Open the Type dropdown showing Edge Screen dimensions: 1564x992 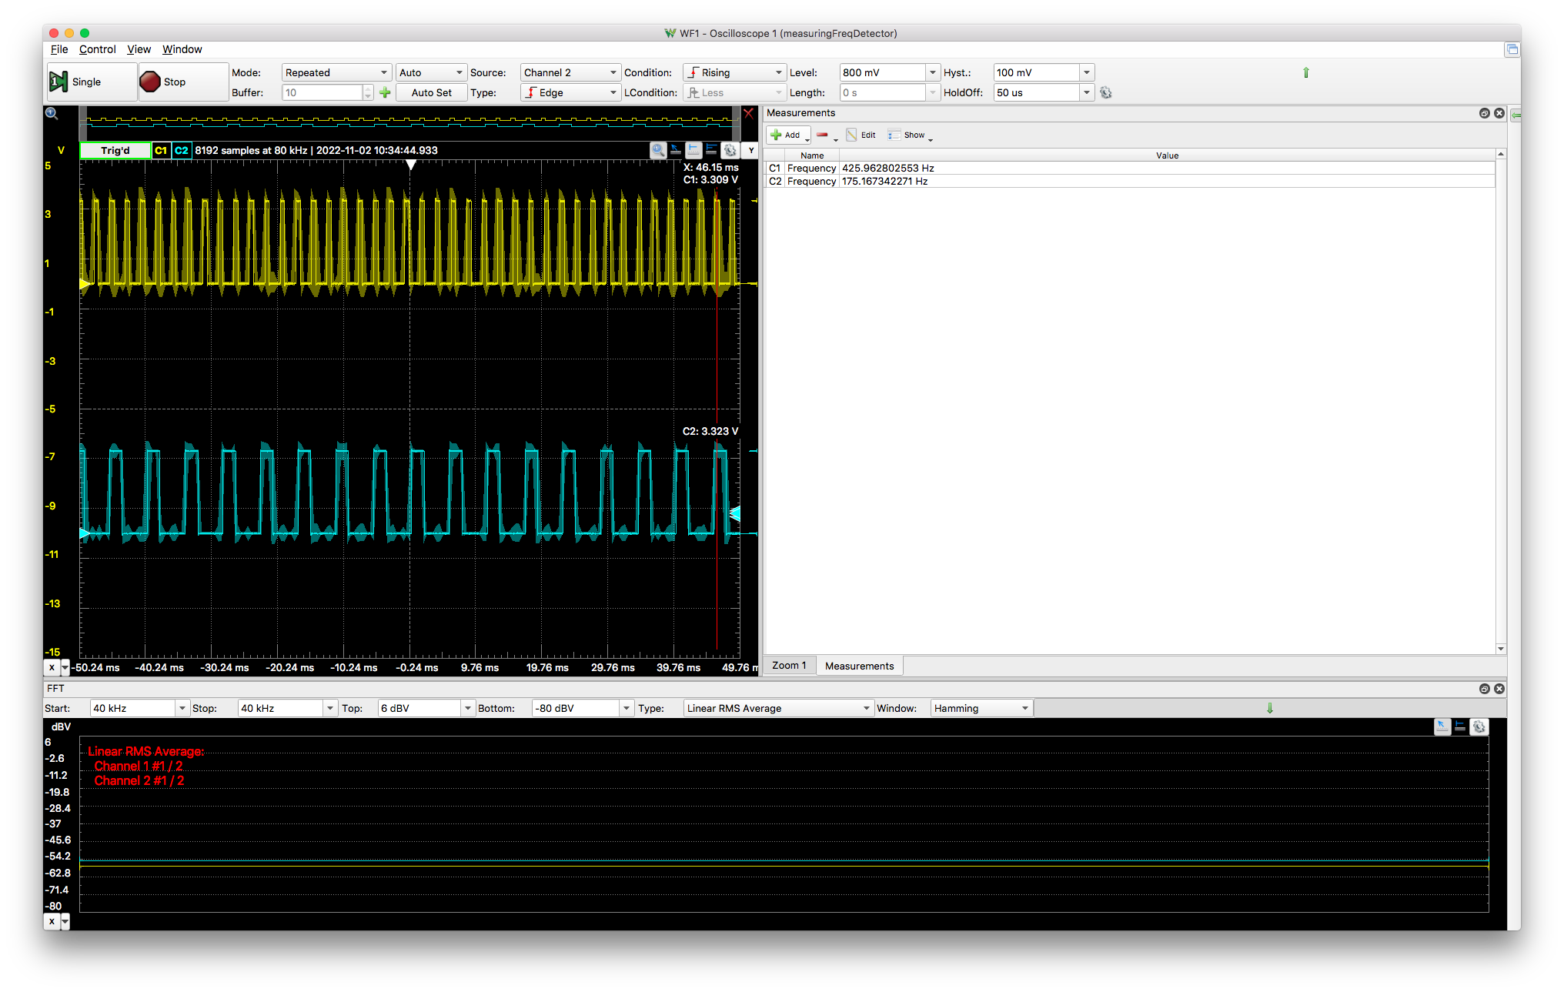[x=570, y=92]
